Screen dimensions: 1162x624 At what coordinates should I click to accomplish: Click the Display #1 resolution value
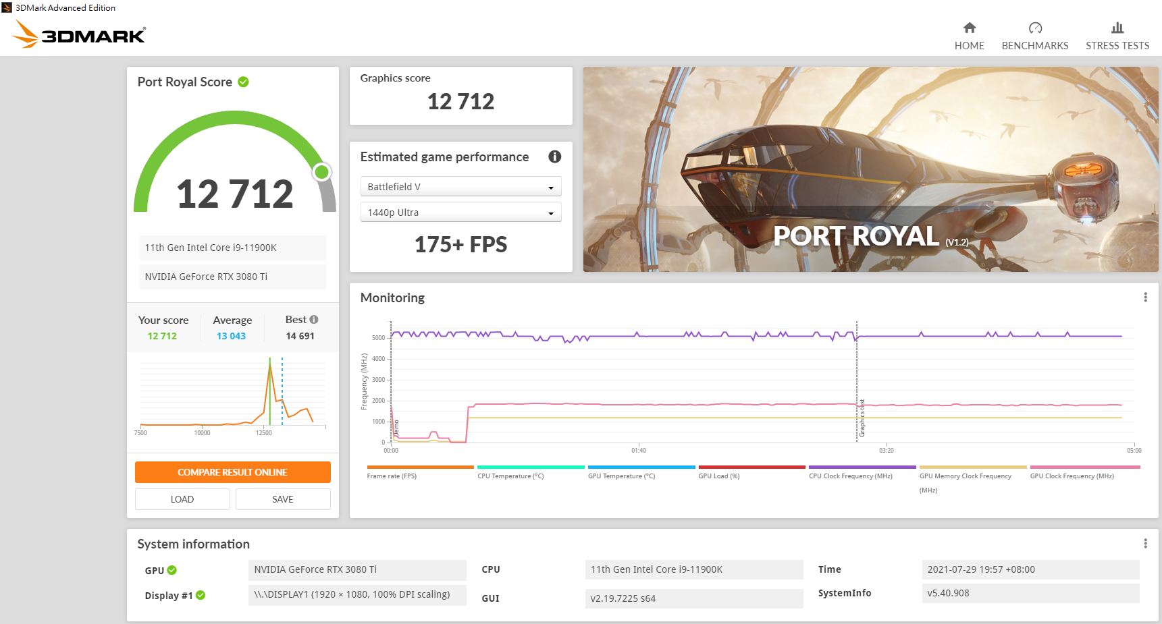click(x=357, y=595)
